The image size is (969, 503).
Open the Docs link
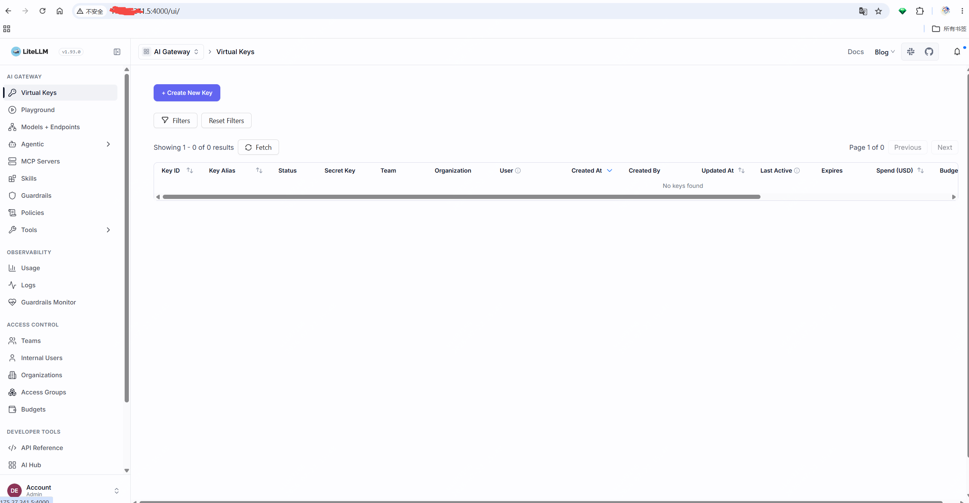tap(855, 52)
